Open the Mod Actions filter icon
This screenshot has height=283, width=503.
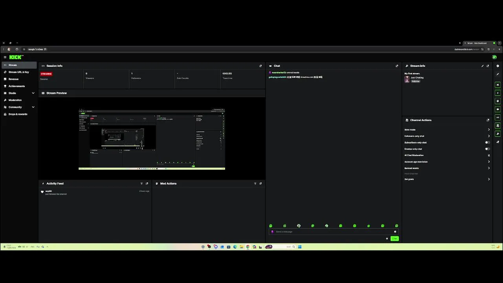[255, 184]
